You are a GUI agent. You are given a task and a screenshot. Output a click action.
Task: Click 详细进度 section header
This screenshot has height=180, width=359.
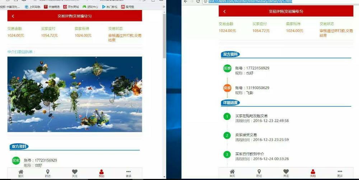230,103
